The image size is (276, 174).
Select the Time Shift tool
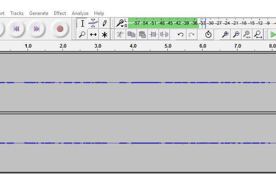click(x=93, y=34)
